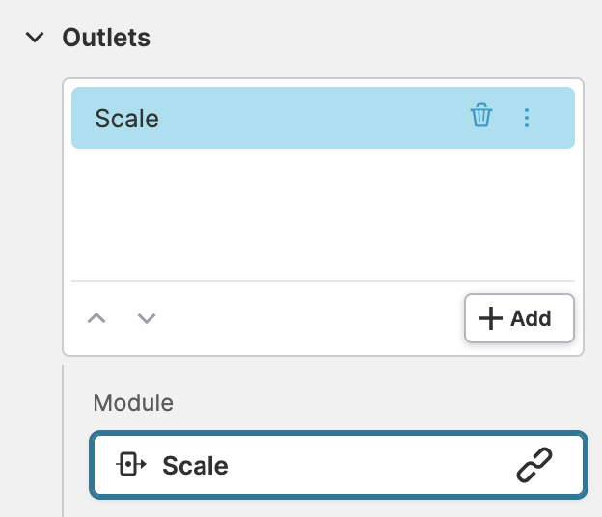Delete the Scale outlet with trash icon

coord(481,118)
